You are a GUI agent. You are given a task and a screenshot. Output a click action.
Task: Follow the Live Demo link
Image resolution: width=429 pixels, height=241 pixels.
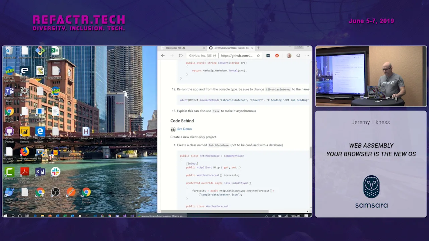(x=184, y=129)
